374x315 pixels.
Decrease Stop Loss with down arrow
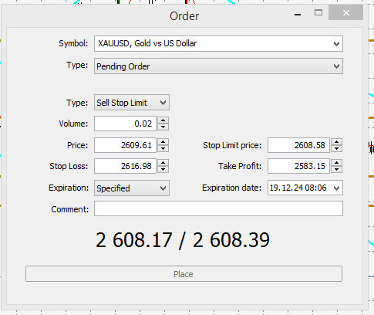[x=163, y=169]
